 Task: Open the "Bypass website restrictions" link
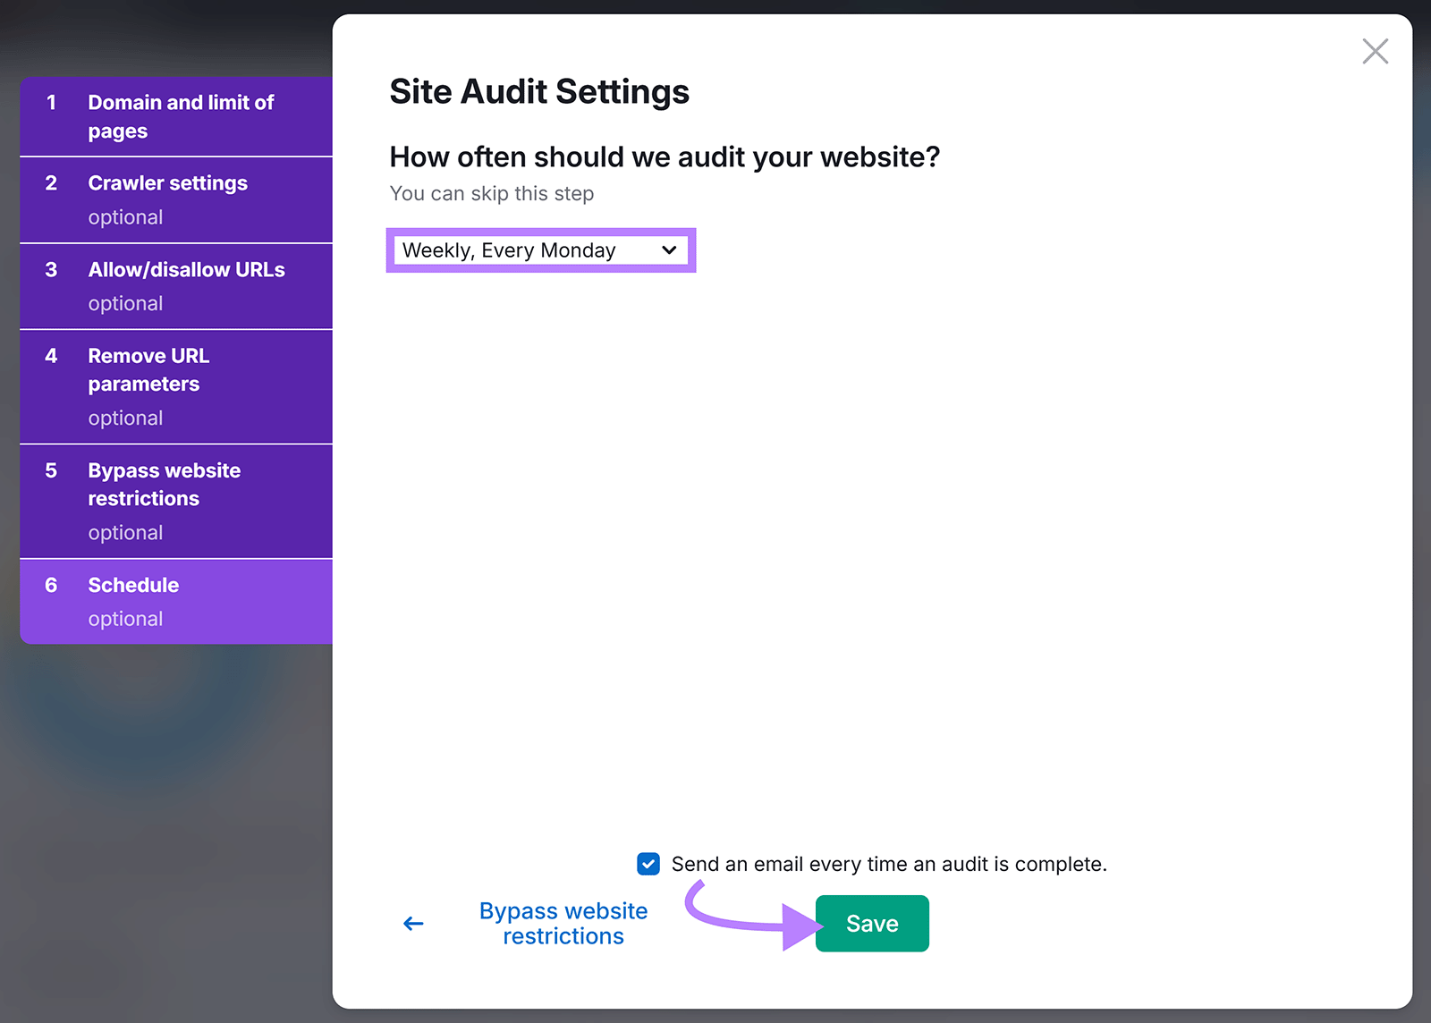point(563,923)
